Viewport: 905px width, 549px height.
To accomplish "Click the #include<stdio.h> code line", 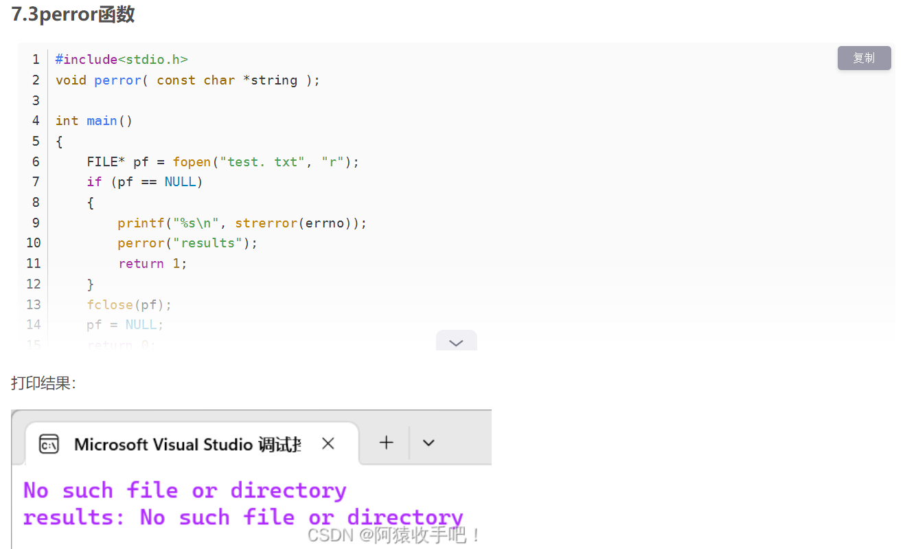I will [122, 60].
